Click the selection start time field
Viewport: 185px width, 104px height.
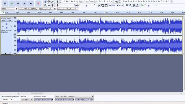click(64, 100)
